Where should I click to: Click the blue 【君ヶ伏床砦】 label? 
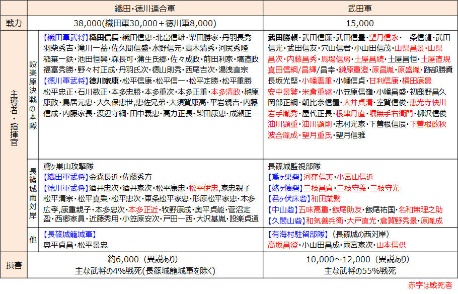[x=289, y=198]
